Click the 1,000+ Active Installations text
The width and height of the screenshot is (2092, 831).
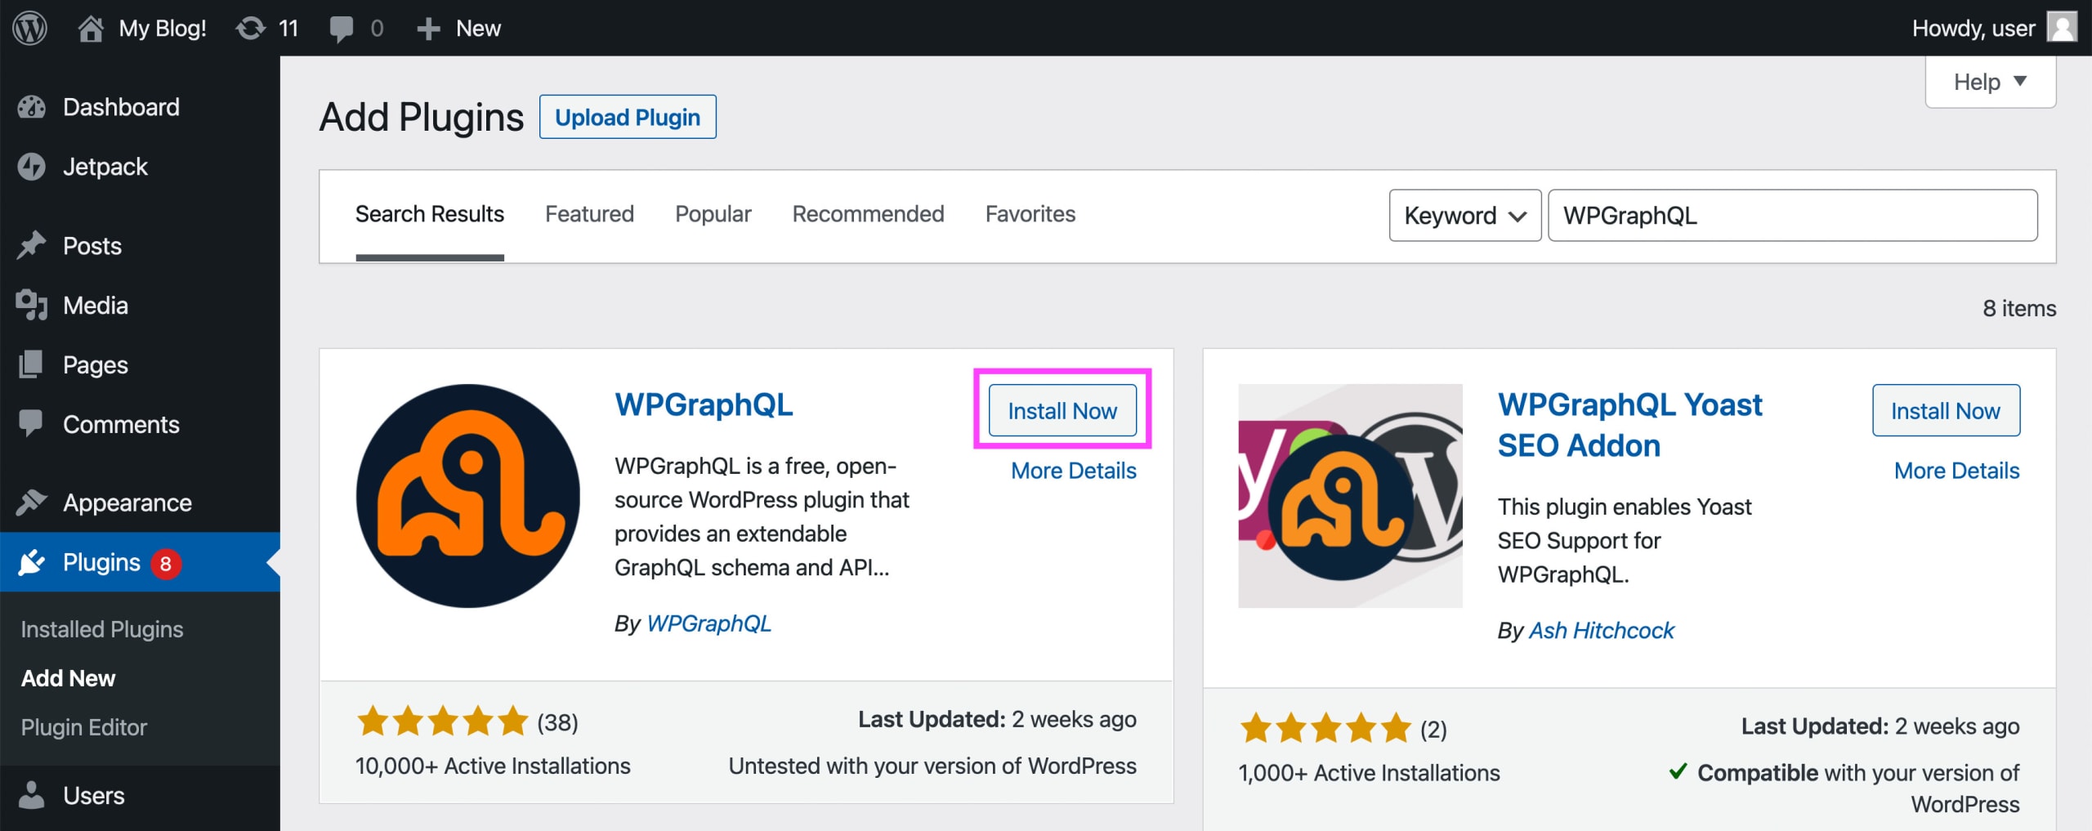[x=1369, y=773]
